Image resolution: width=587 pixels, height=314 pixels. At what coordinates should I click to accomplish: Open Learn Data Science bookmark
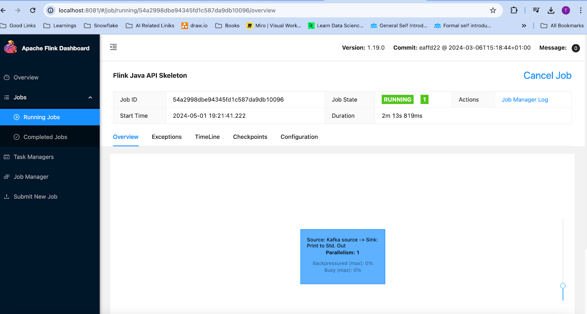coord(336,26)
